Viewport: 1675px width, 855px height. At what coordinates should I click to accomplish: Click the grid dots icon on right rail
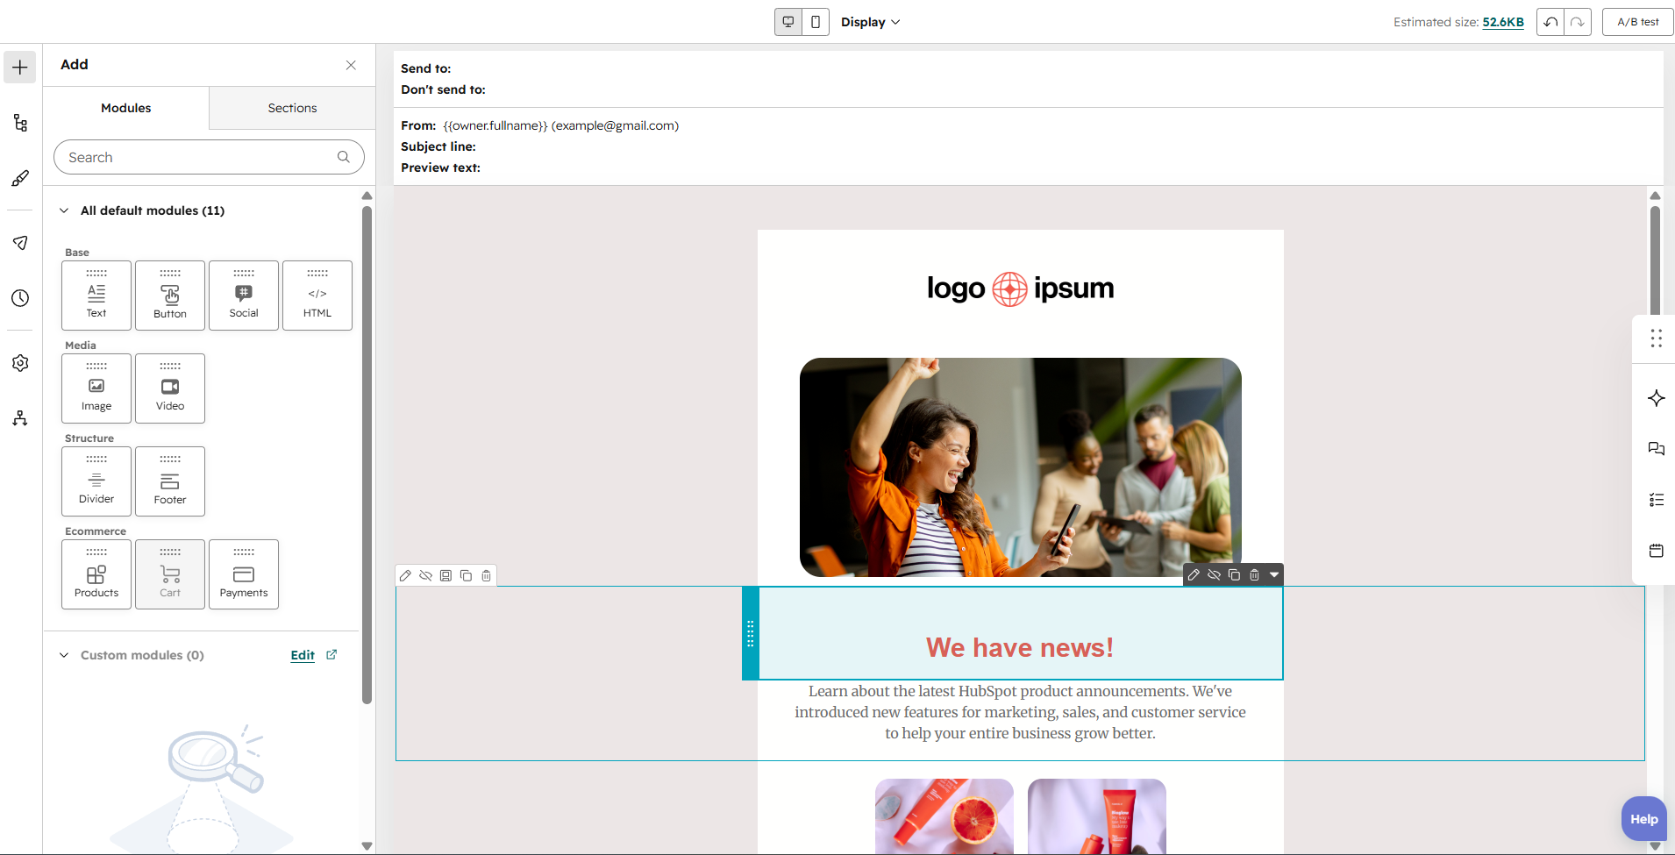[1656, 338]
